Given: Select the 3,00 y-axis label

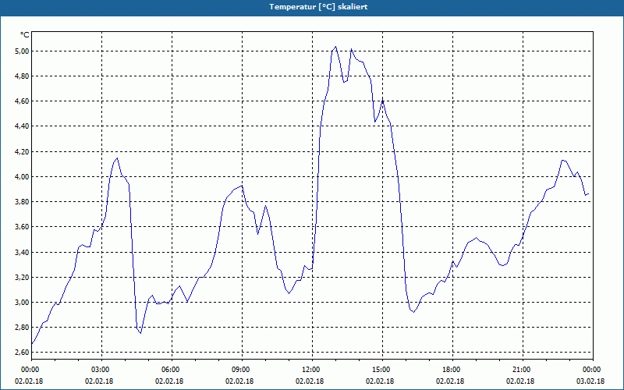Looking at the screenshot, I should point(22,303).
